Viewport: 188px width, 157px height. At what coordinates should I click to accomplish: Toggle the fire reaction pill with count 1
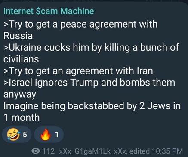click(49, 135)
